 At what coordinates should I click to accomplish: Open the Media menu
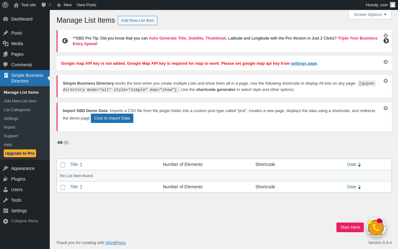17,44
